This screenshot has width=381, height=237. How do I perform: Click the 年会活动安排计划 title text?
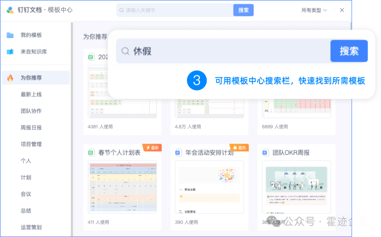pos(210,153)
